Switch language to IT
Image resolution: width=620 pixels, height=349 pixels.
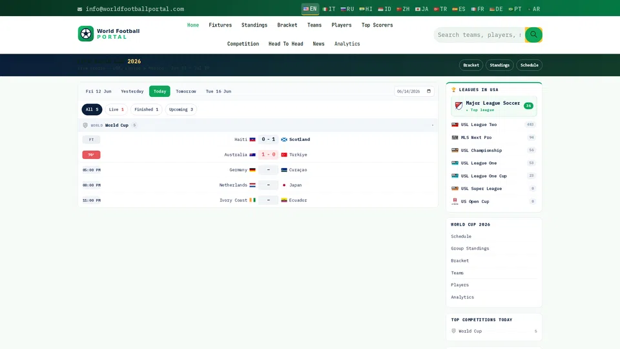329,9
